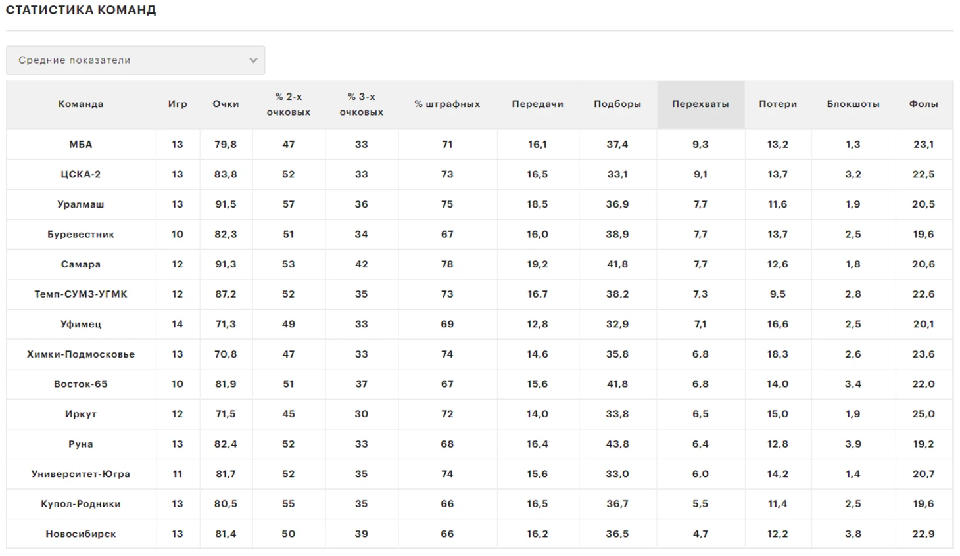Select team name Самара

click(x=81, y=264)
